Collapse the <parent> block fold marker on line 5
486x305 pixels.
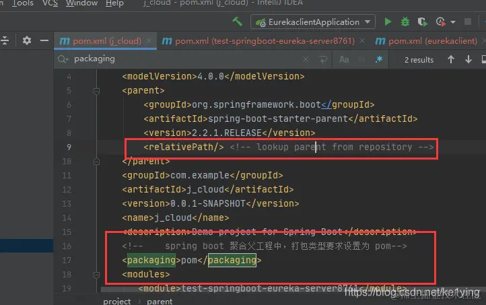point(96,91)
